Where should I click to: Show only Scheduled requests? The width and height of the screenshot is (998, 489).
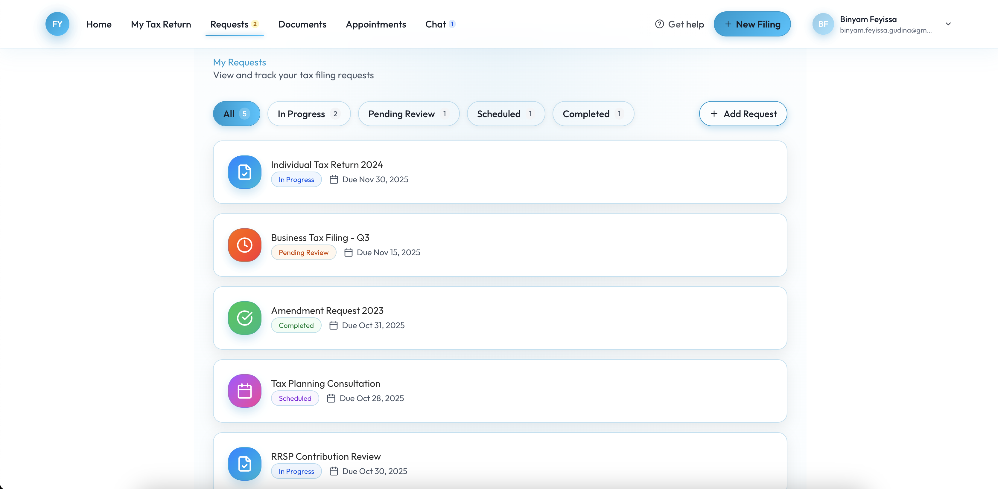[x=506, y=114]
